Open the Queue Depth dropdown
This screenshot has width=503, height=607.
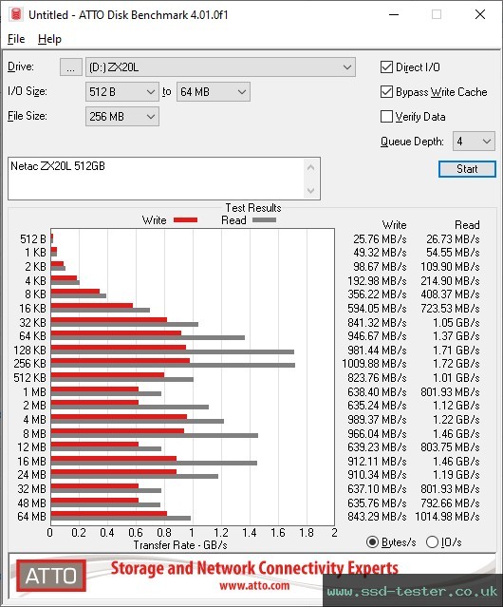[474, 142]
